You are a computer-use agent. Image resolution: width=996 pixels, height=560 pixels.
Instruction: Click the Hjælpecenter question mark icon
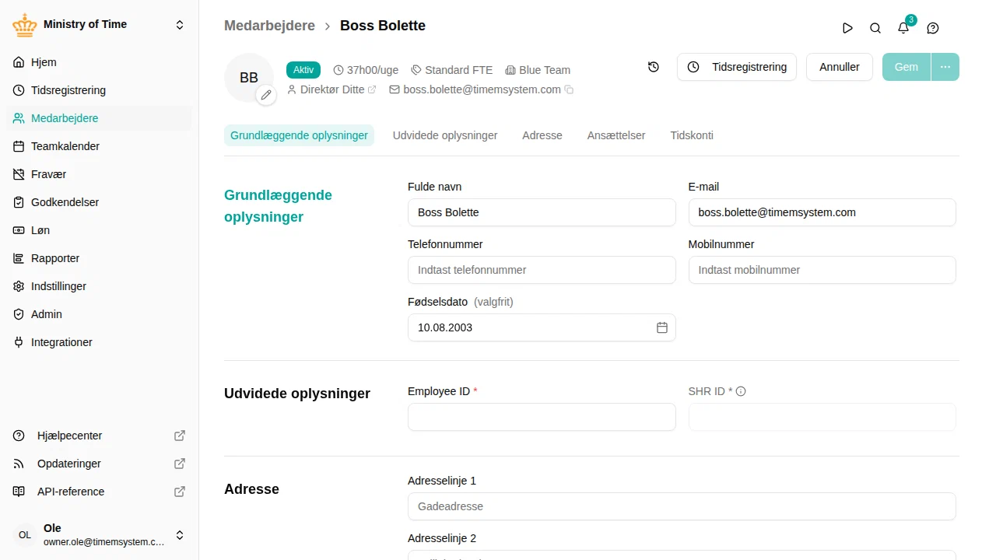[19, 436]
